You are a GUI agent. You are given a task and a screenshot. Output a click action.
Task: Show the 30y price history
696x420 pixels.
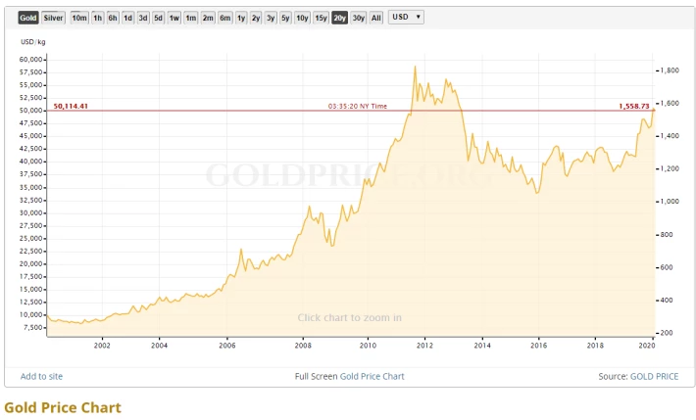[x=358, y=18]
